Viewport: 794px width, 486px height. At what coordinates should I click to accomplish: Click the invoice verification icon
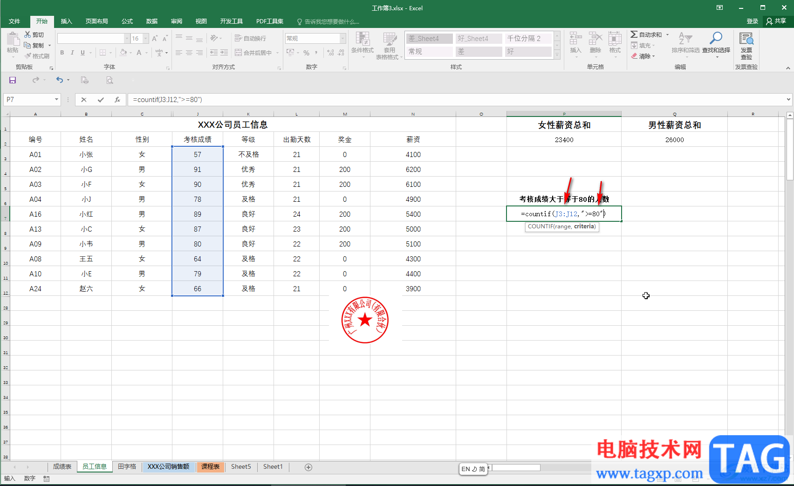tap(746, 39)
